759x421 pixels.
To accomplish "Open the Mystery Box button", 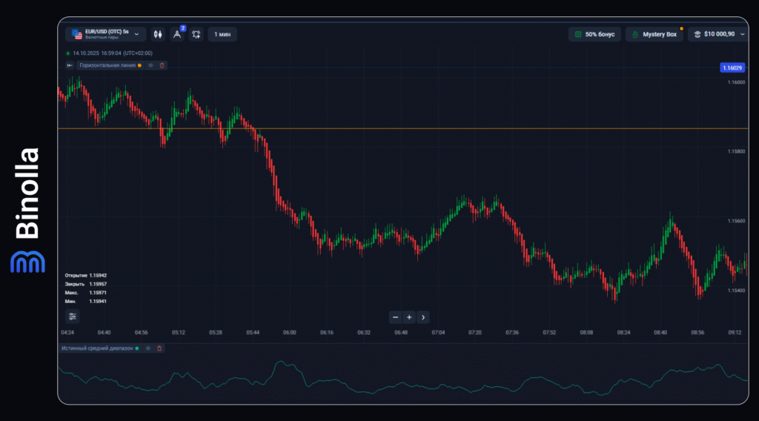I will 654,34.
